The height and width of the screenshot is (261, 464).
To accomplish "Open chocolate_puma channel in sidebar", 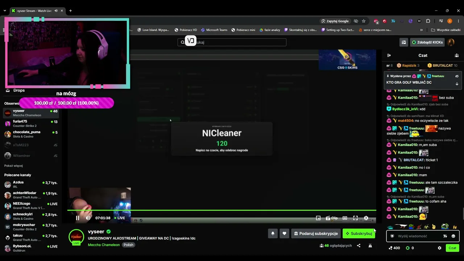I will 31,134.
